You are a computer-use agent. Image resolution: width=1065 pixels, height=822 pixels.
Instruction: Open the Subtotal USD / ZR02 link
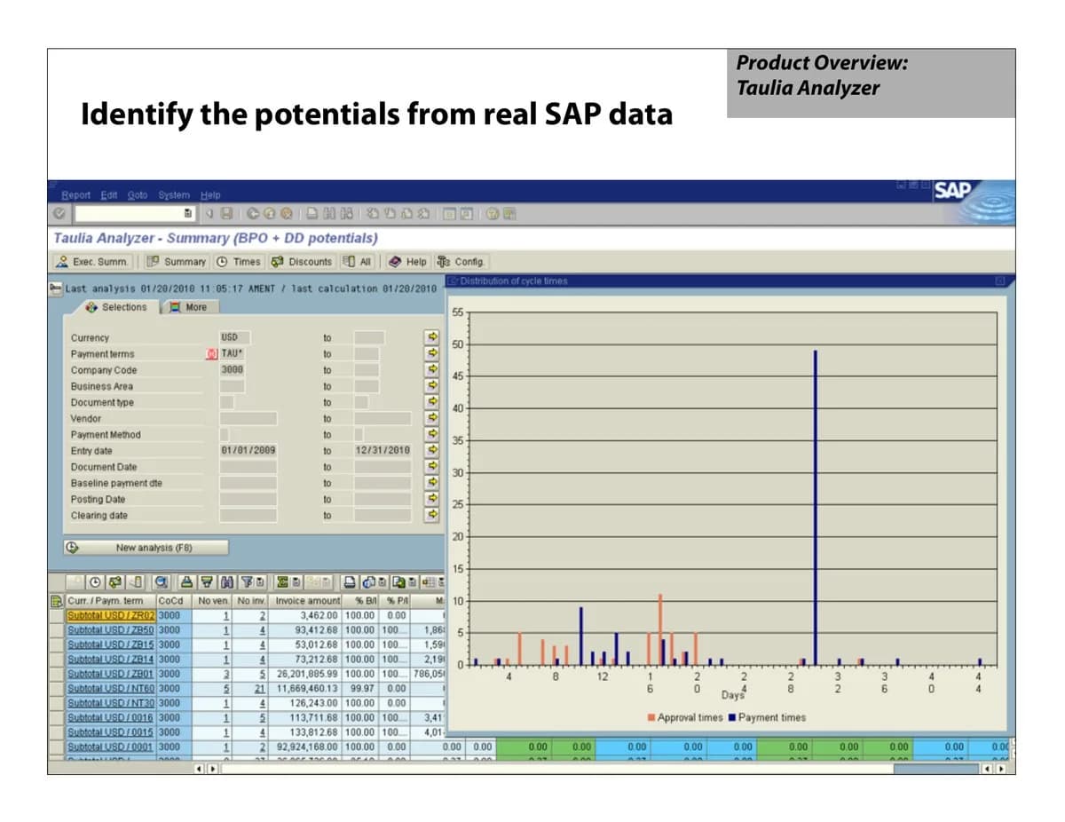(112, 615)
